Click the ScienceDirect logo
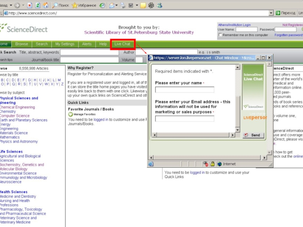Screen dimensions: 303x227 [x=24, y=29]
